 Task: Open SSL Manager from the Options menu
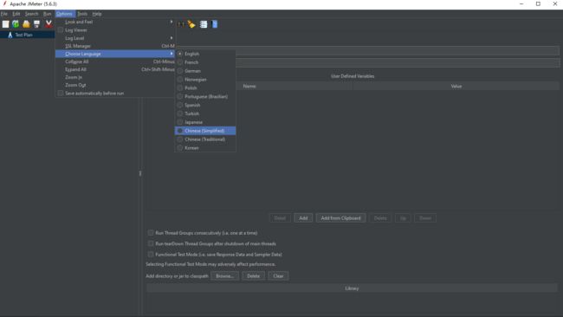(115, 46)
